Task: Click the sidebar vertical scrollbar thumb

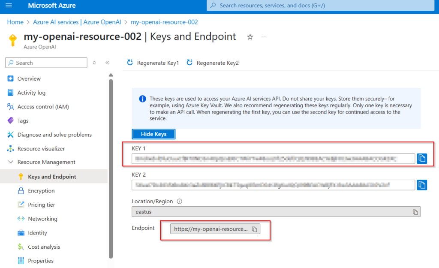Action: [111, 169]
